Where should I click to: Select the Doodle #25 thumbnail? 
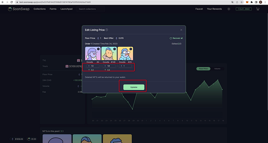tap(125, 54)
